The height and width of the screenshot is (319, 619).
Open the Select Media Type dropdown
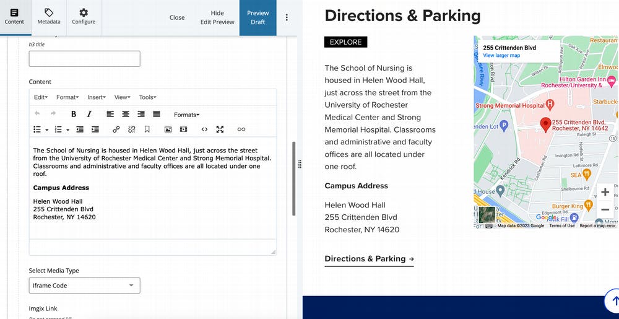click(x=84, y=286)
